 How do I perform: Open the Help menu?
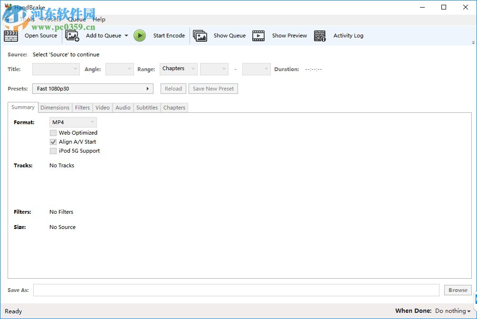pyautogui.click(x=99, y=19)
